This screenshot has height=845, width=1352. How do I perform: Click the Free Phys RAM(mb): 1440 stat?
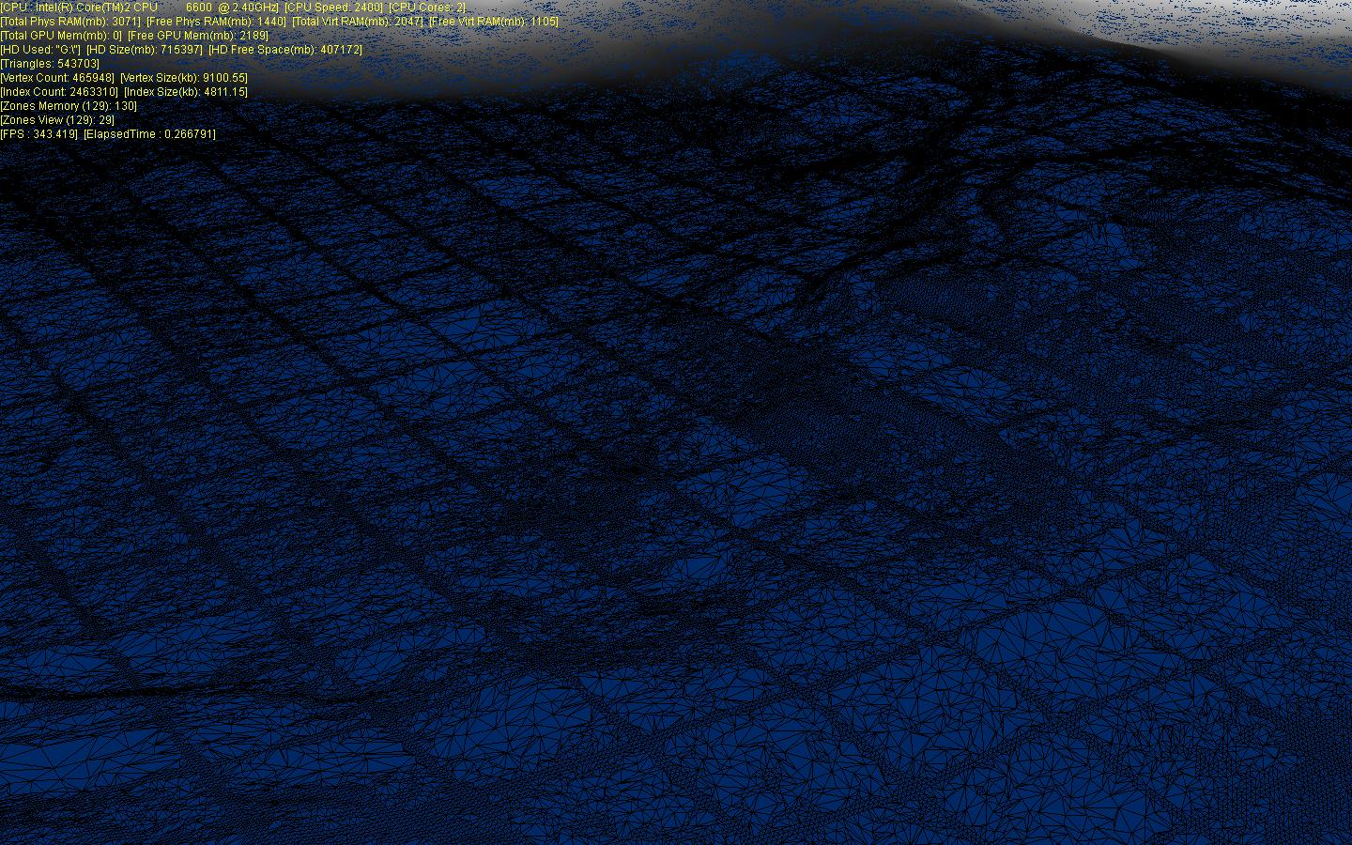pyautogui.click(x=216, y=22)
